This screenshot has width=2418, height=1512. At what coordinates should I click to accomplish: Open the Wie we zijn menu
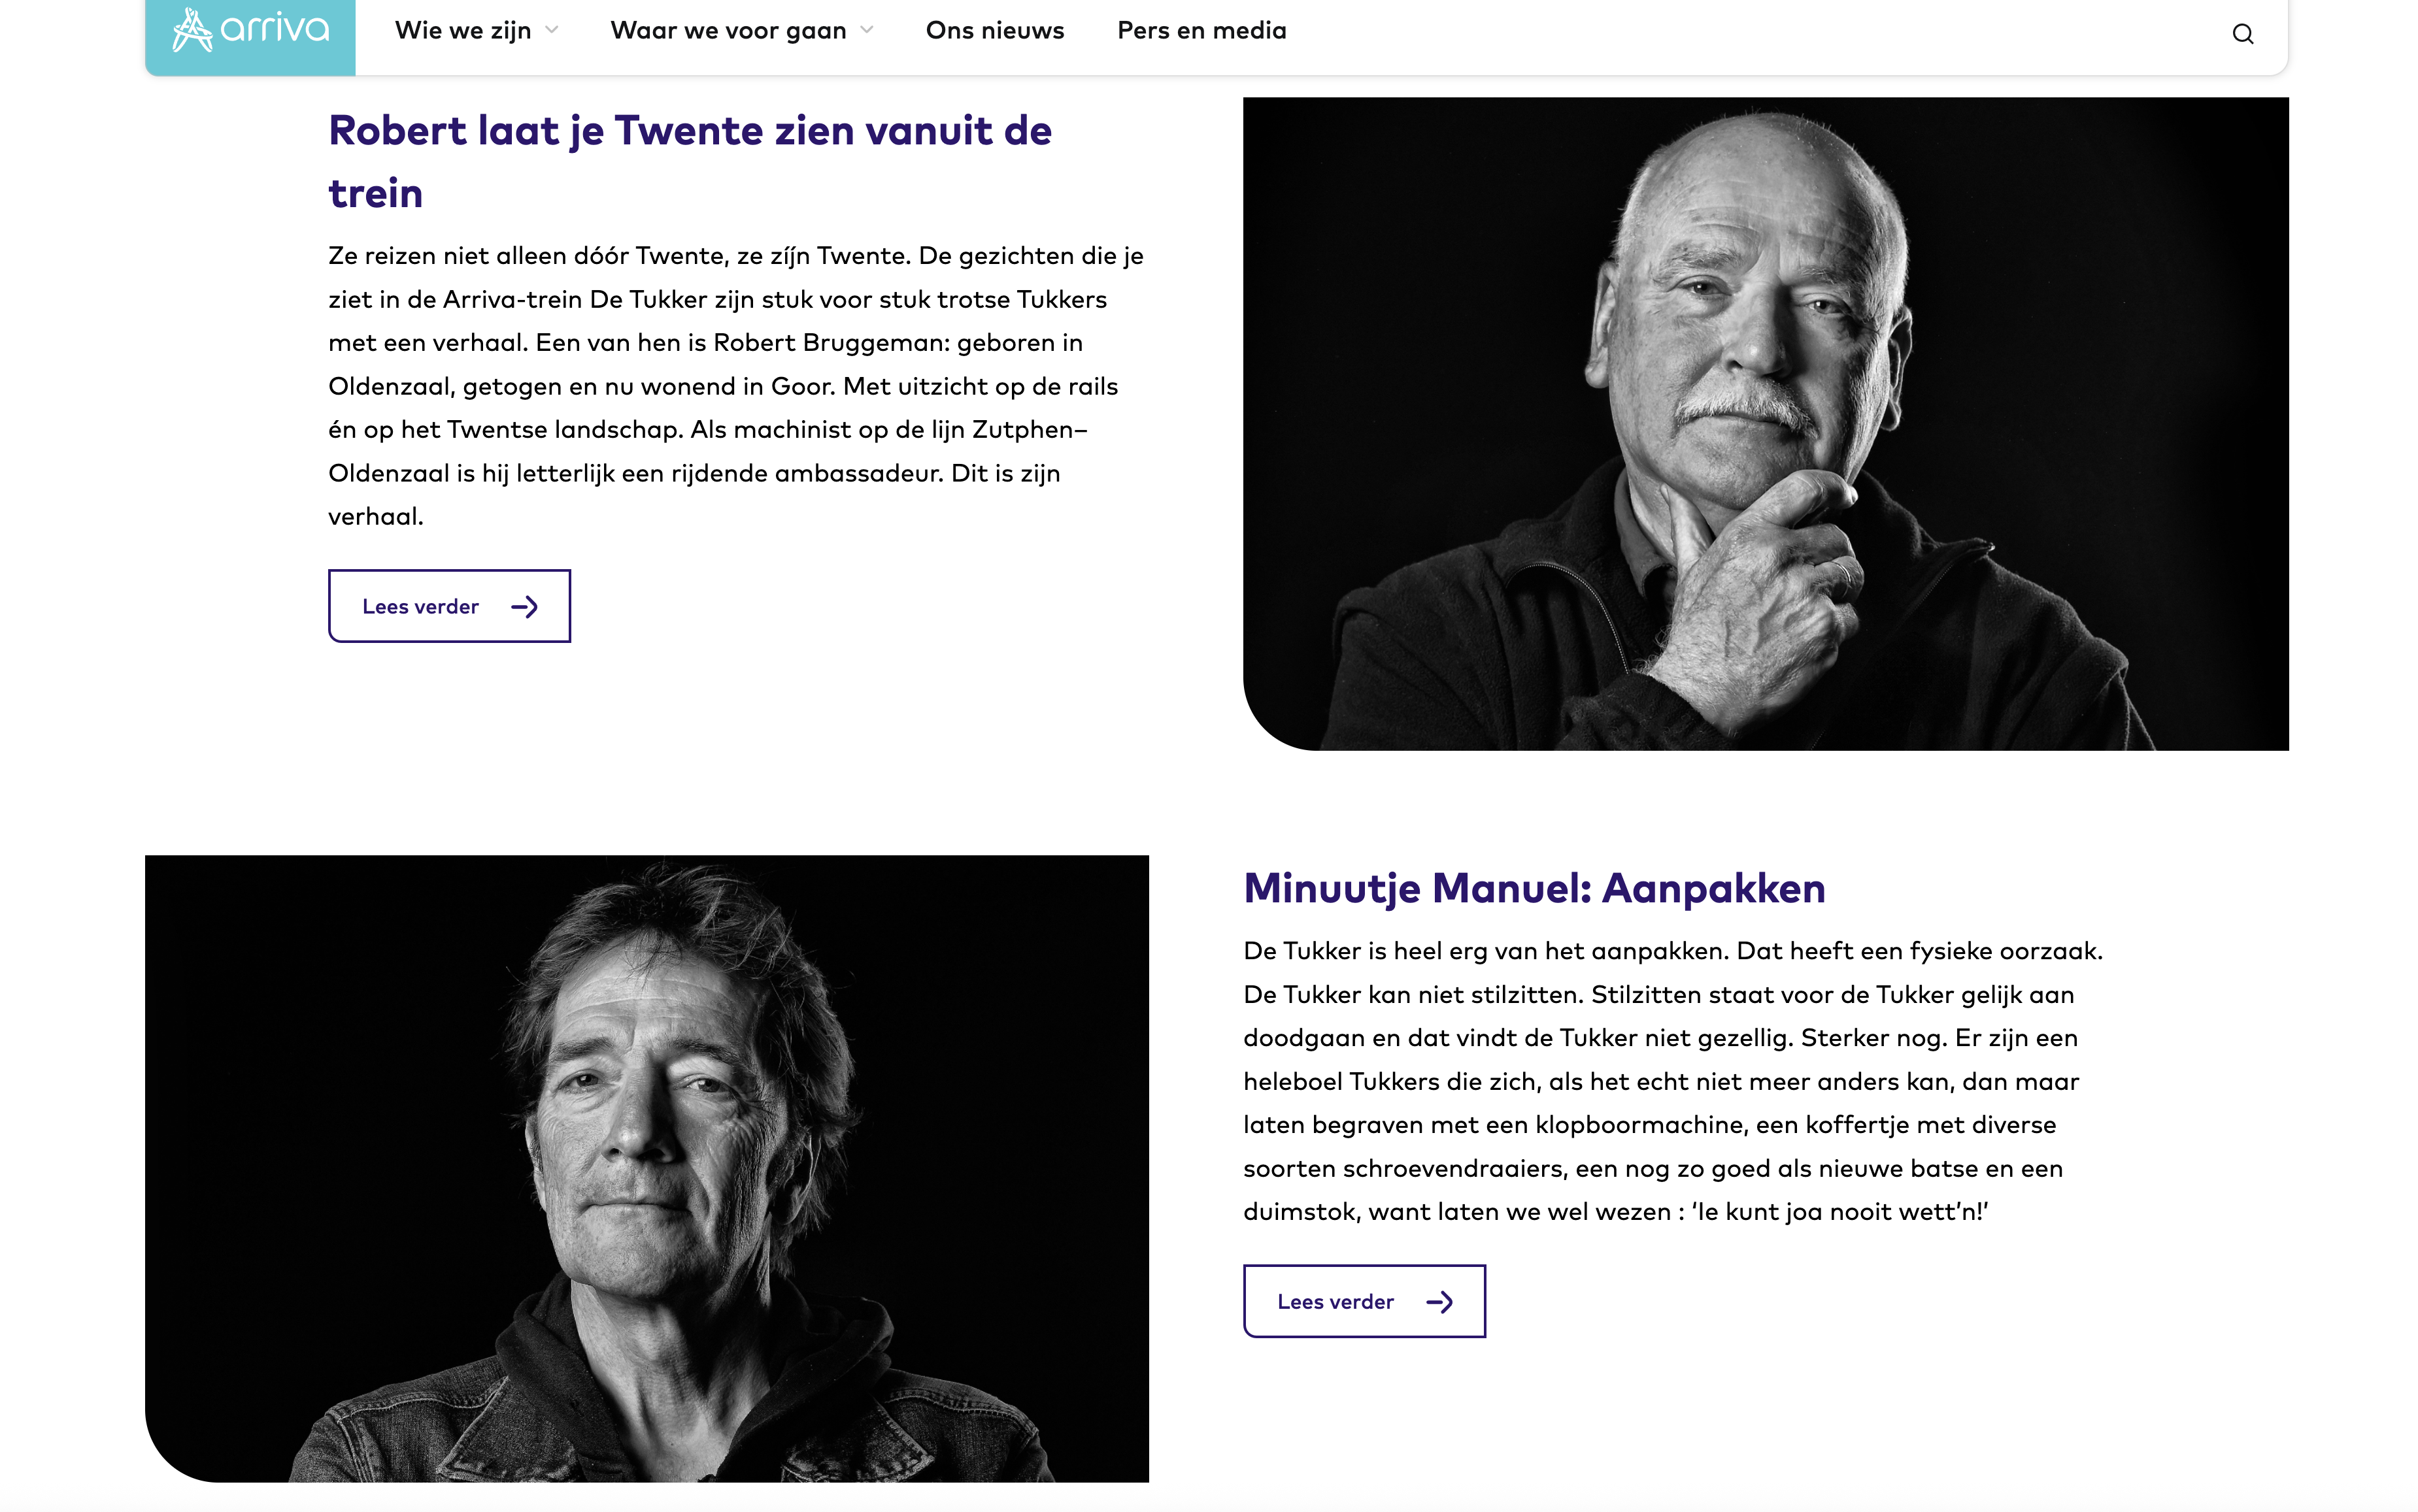tap(463, 31)
